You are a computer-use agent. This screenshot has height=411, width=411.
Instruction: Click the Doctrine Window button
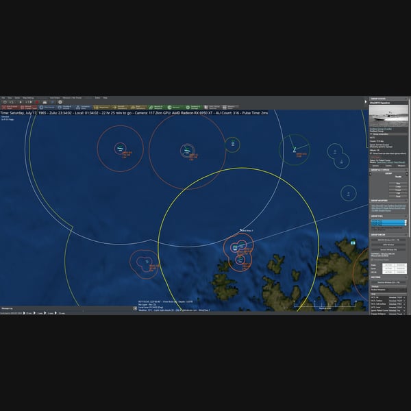[388, 282]
